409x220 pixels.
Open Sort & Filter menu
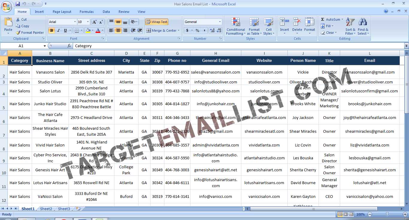(350, 26)
